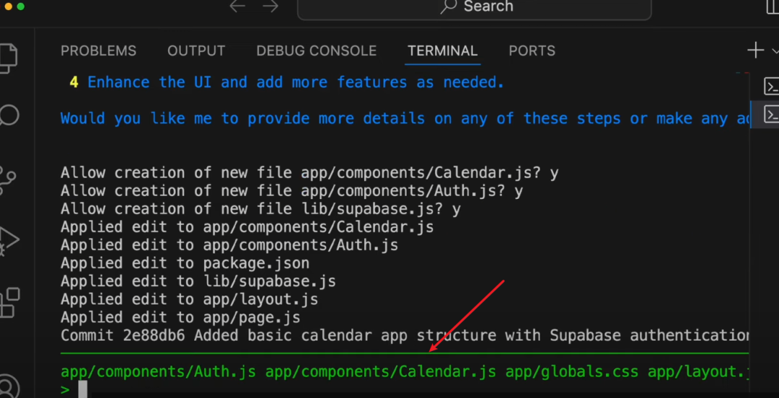Switch to the PROBLEMS tab
Image resolution: width=779 pixels, height=398 pixels.
(x=98, y=50)
